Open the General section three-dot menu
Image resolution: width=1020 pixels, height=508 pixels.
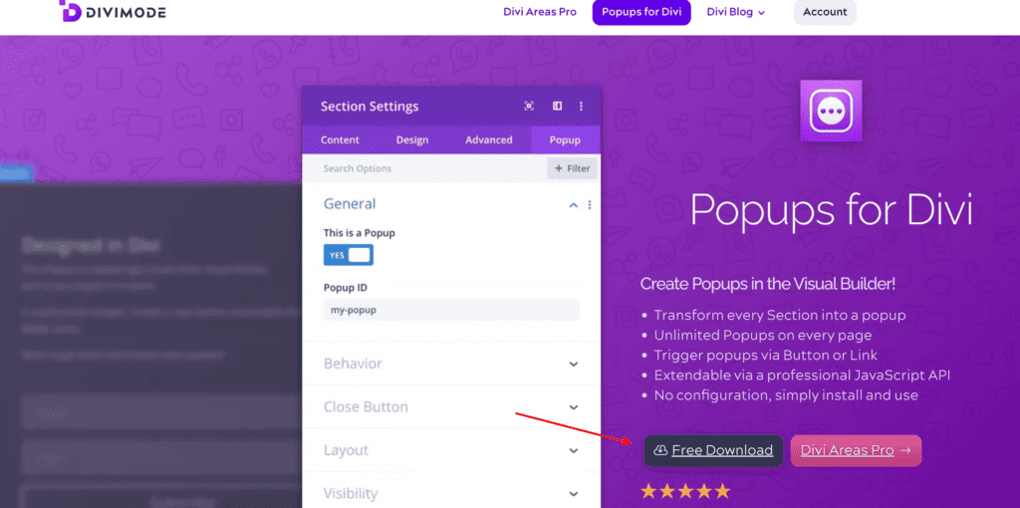(x=590, y=205)
